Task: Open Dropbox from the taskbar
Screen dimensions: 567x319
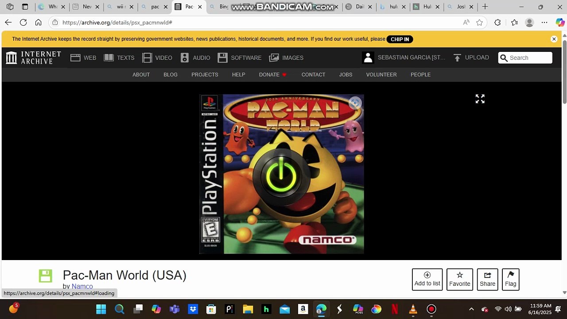Action: pos(193,309)
